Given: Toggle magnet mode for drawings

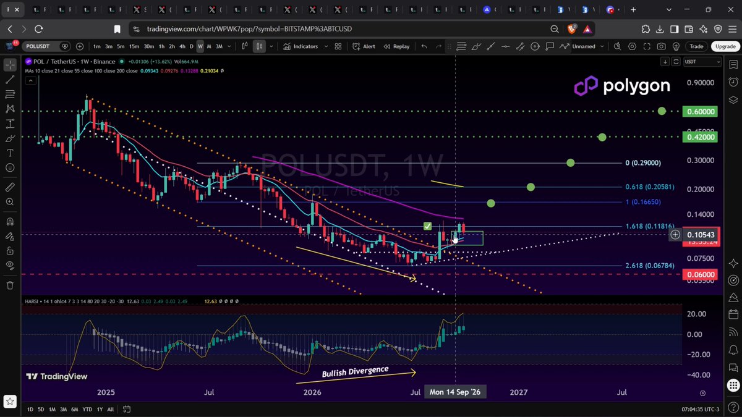Looking at the screenshot, I should [x=10, y=221].
